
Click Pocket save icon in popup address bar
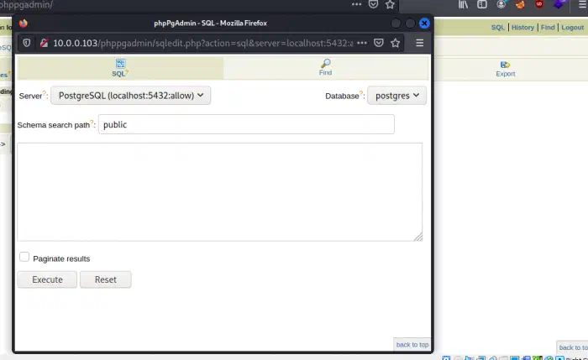point(379,43)
